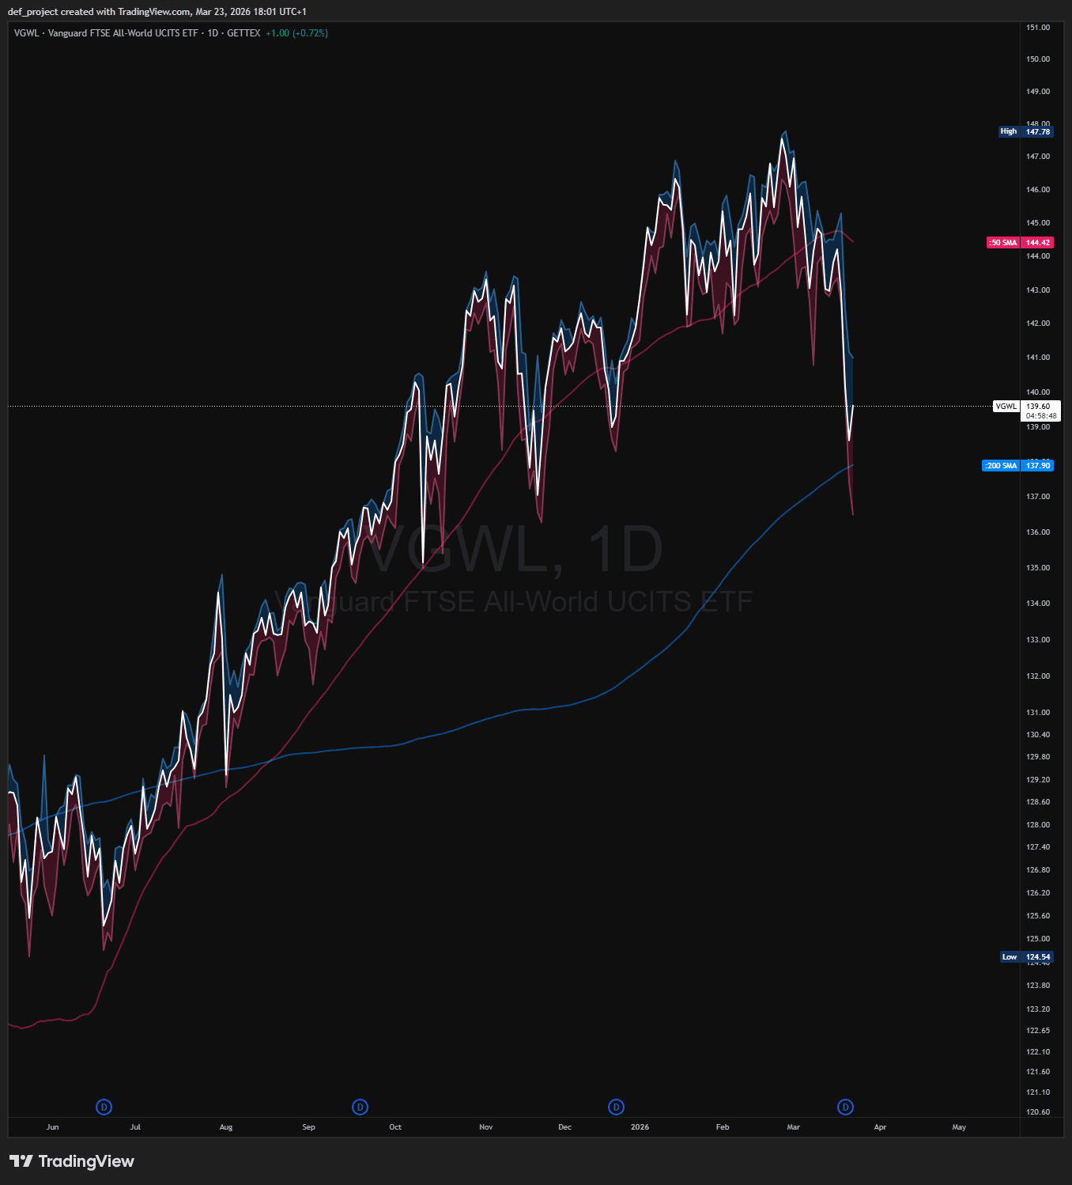
Task: Click the dividend marker between Mar and Apr
Action: pos(845,1107)
